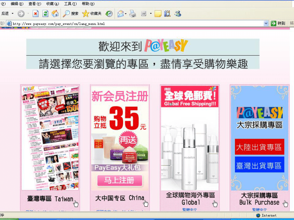Click the red 大陸出貨專區 button
Image resolution: width=294 pixels, height=220 pixels.
[259, 147]
